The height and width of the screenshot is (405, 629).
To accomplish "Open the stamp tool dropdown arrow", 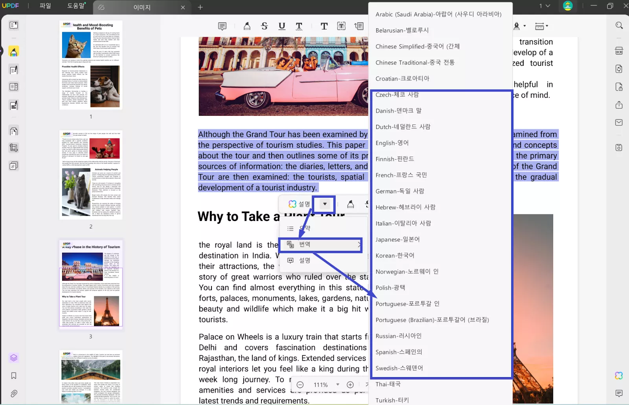I will point(524,26).
